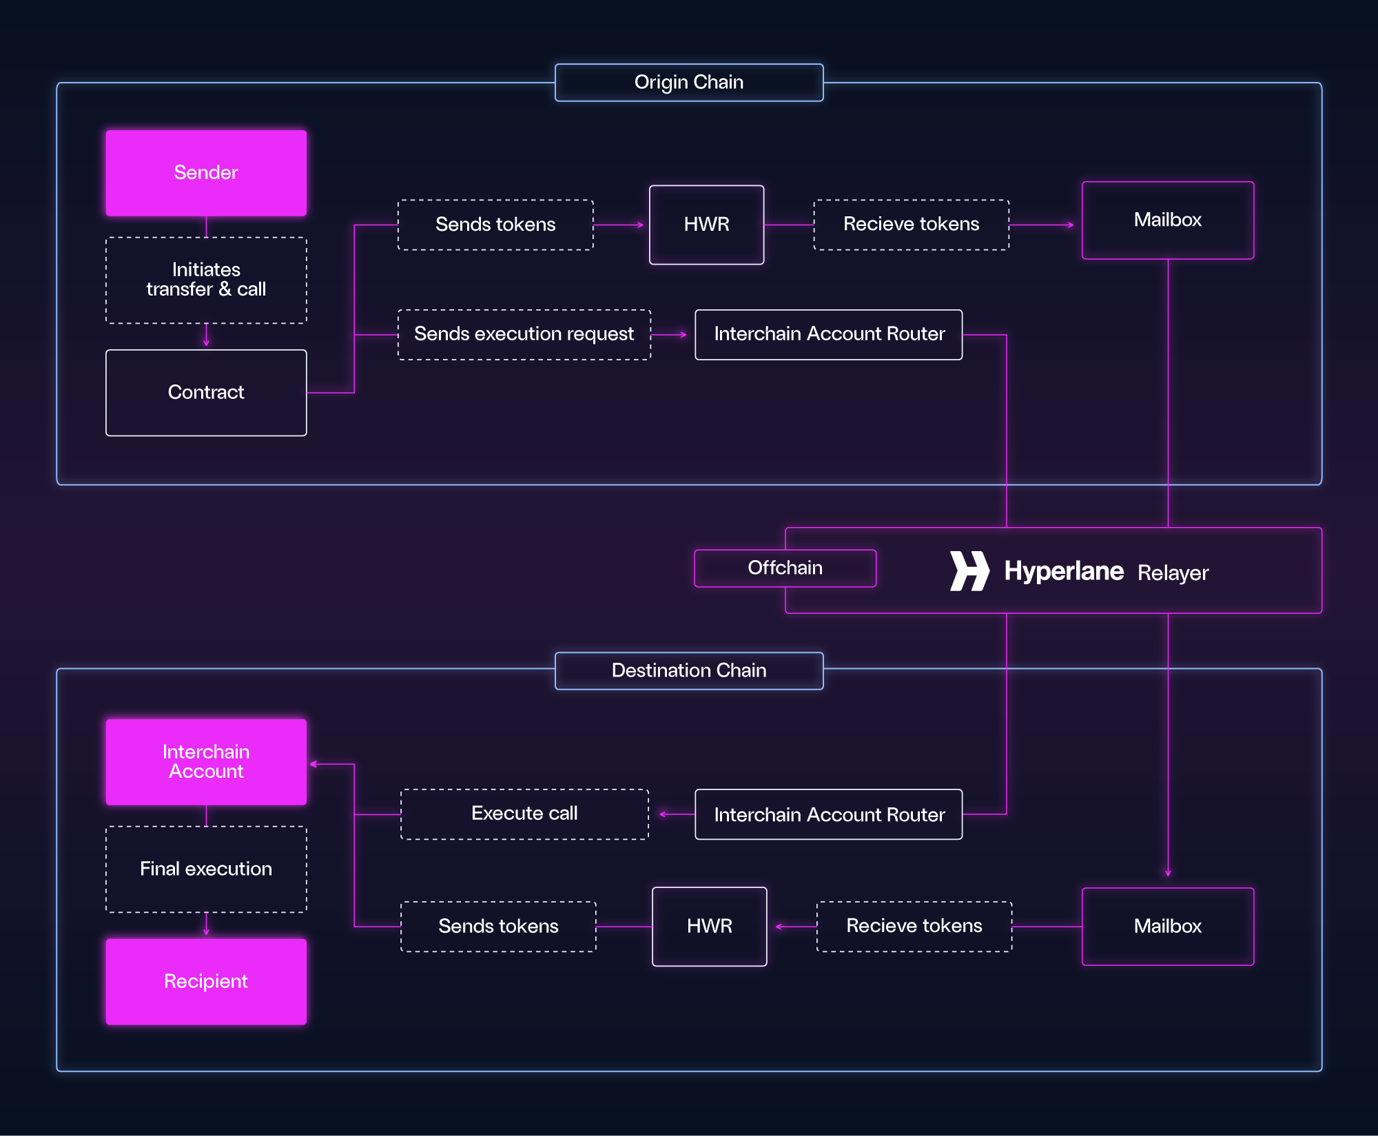This screenshot has height=1136, width=1378.
Task: Click the pink Interchain Account box
Action: (x=206, y=762)
